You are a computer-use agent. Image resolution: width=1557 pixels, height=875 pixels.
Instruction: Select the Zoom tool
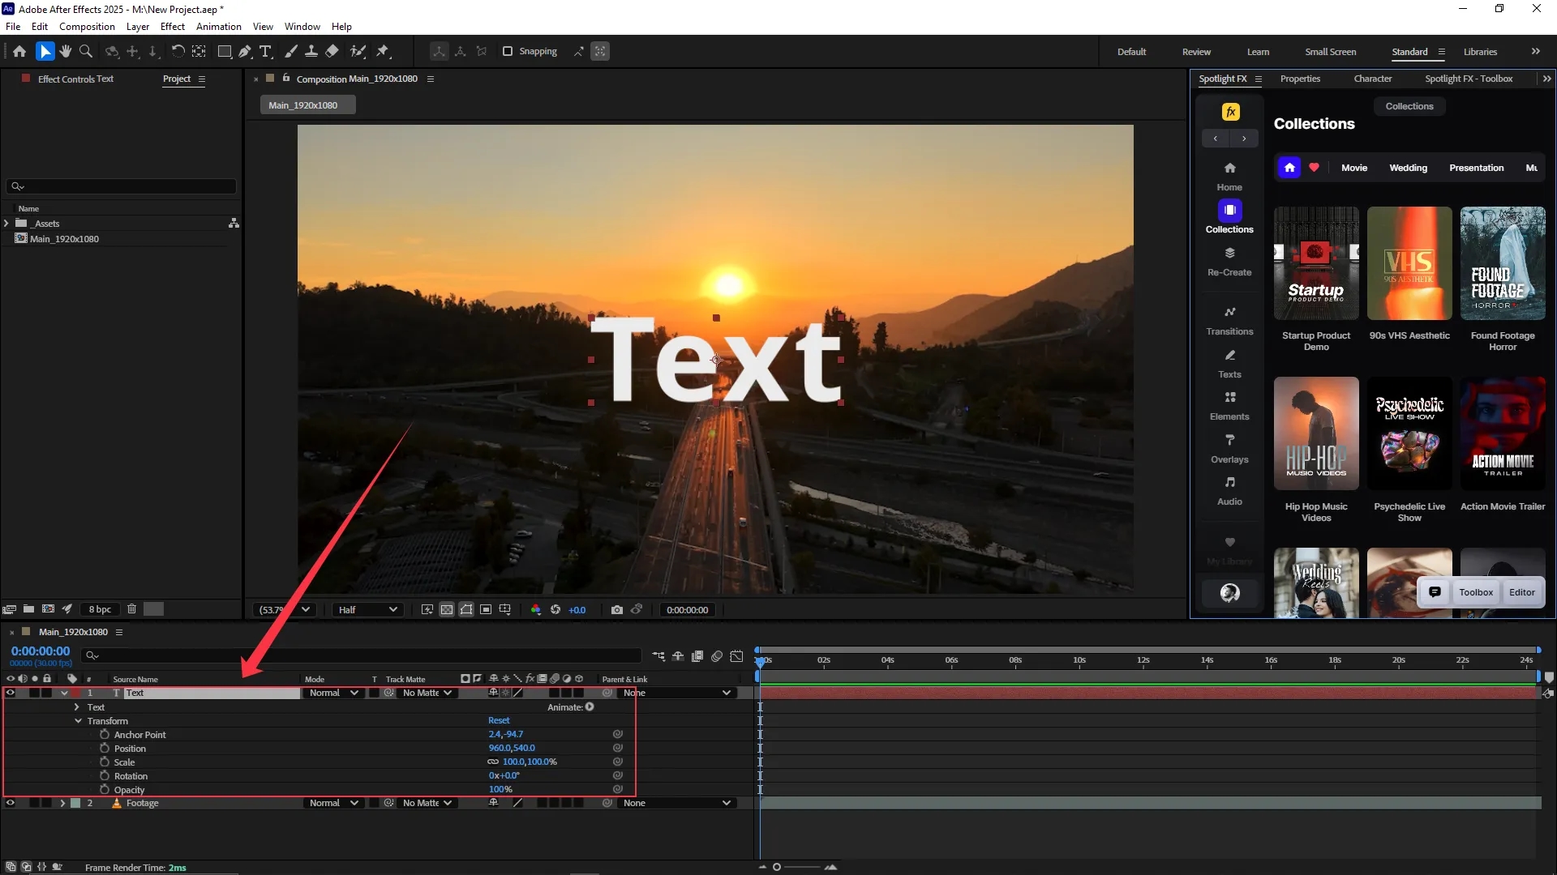pyautogui.click(x=85, y=51)
